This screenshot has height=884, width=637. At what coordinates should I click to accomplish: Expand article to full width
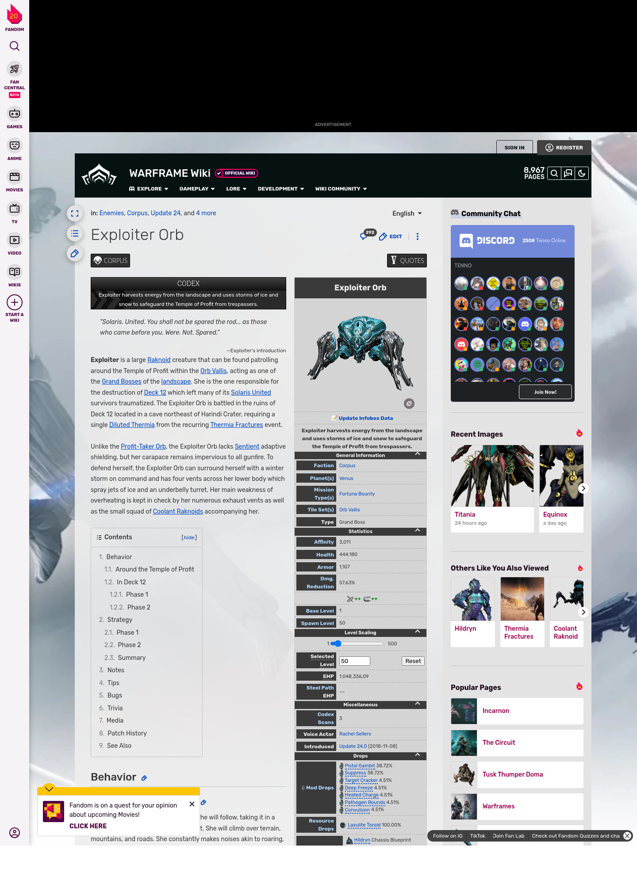pos(75,213)
